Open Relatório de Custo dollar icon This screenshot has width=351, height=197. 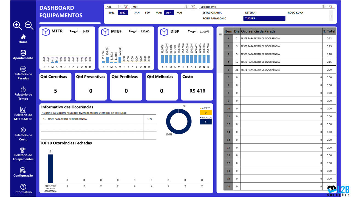[23, 130]
